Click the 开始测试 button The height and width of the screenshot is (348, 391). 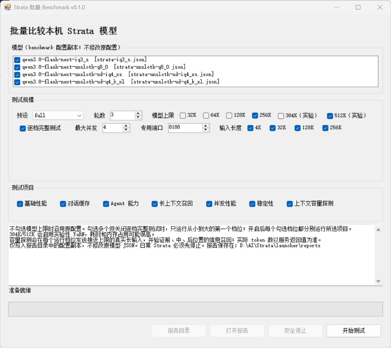pyautogui.click(x=354, y=331)
